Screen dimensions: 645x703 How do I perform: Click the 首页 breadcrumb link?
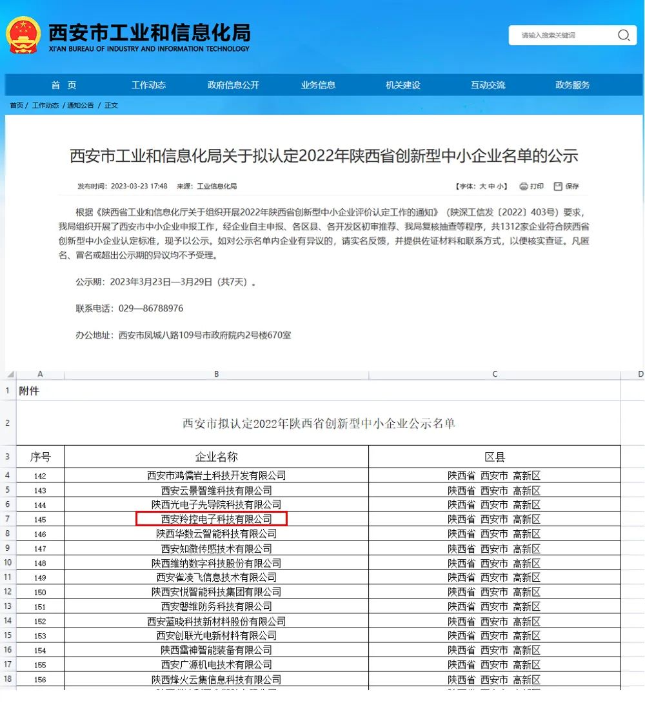[x=16, y=105]
